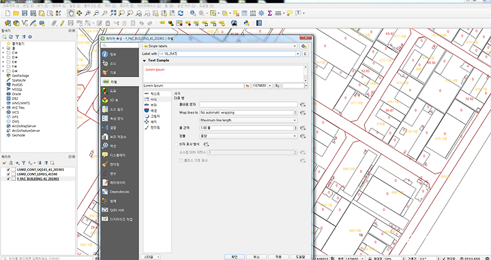The height and width of the screenshot is (260, 491).
Task: Select the Pan Map hand tool
Action: (x=71, y=13)
